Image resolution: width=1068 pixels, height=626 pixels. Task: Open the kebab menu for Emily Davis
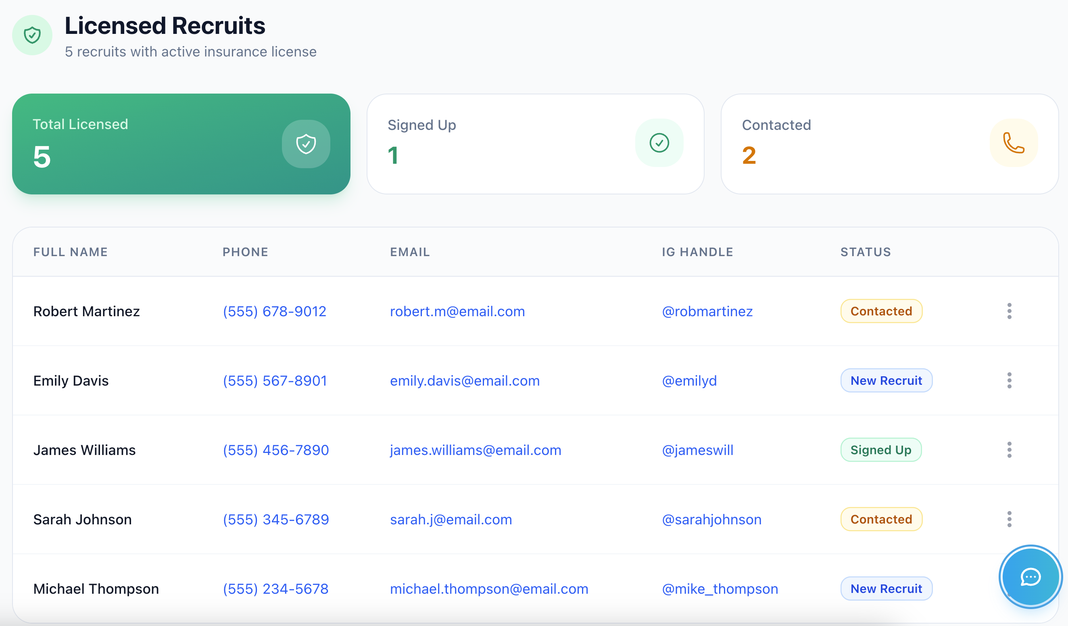tap(1010, 381)
